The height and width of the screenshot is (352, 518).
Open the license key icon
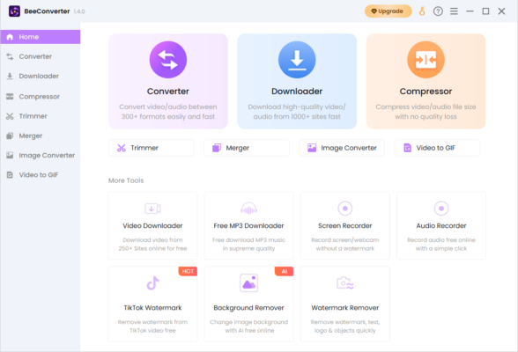(x=422, y=11)
